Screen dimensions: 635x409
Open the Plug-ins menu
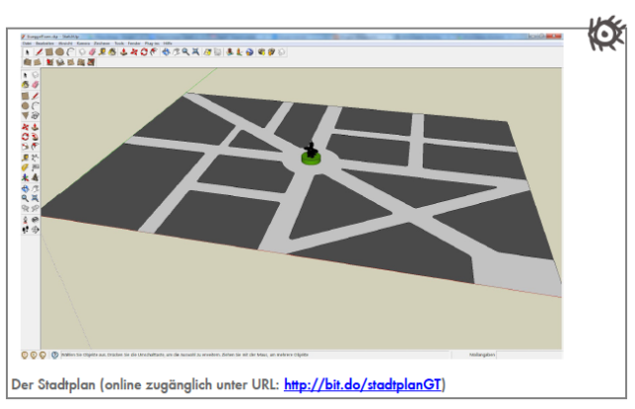152,44
